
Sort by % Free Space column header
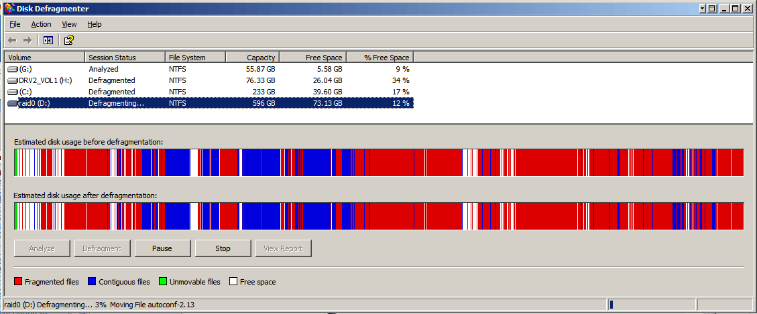coord(380,58)
